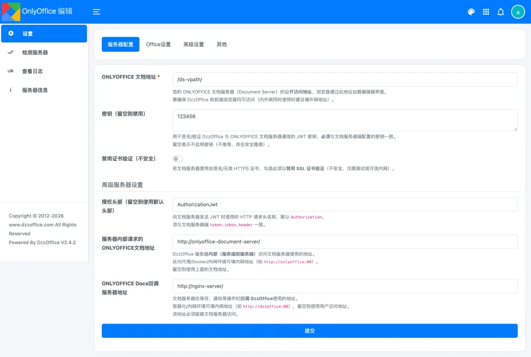The width and height of the screenshot is (531, 357).
Task: Open 查看日志 sidebar item
Action: (x=44, y=71)
